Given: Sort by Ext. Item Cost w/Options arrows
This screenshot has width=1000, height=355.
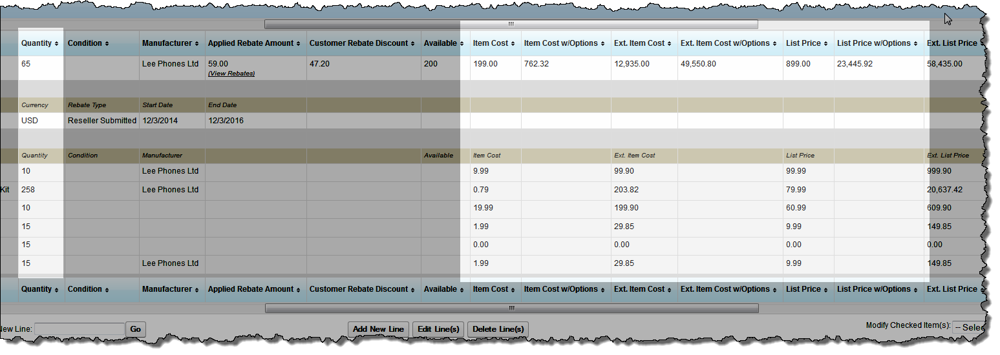Looking at the screenshot, I should tap(775, 43).
